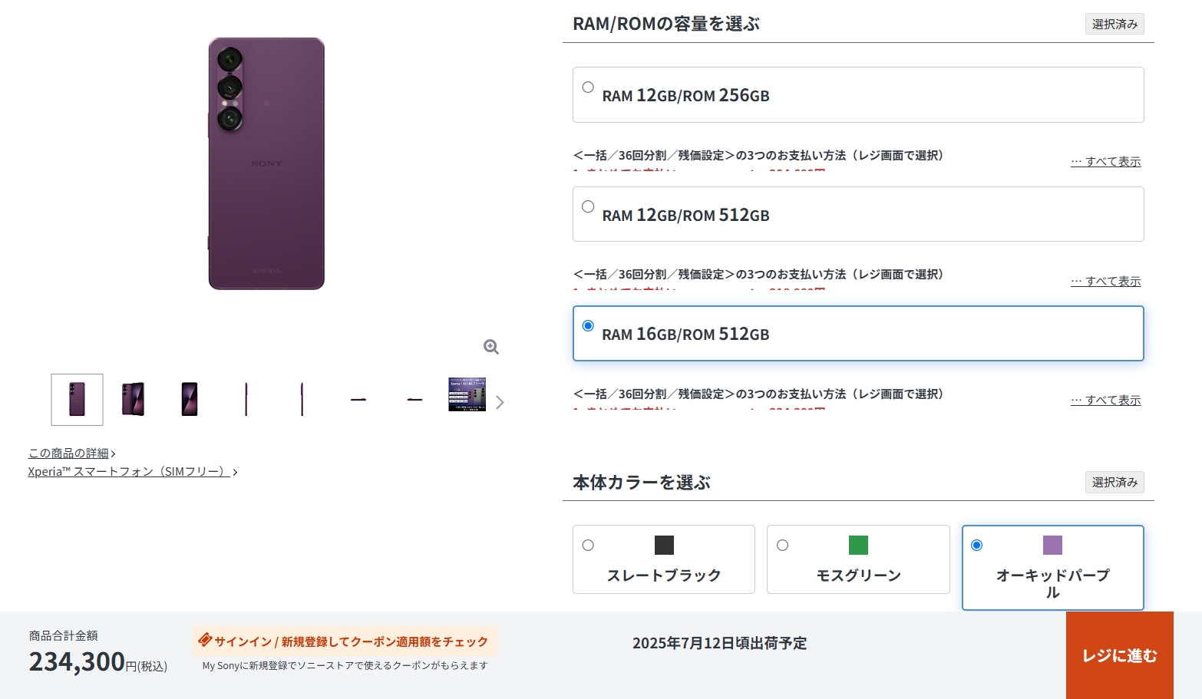The width and height of the screenshot is (1202, 699).
Task: Select fifth thumbnail showing vertical side view
Action: pyautogui.click(x=302, y=399)
